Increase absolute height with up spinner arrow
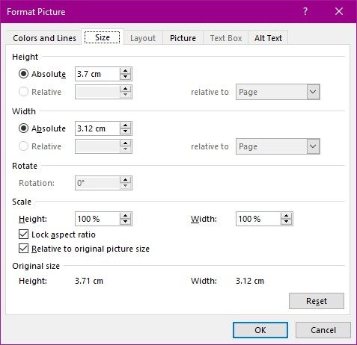The image size is (357, 345). tap(125, 71)
